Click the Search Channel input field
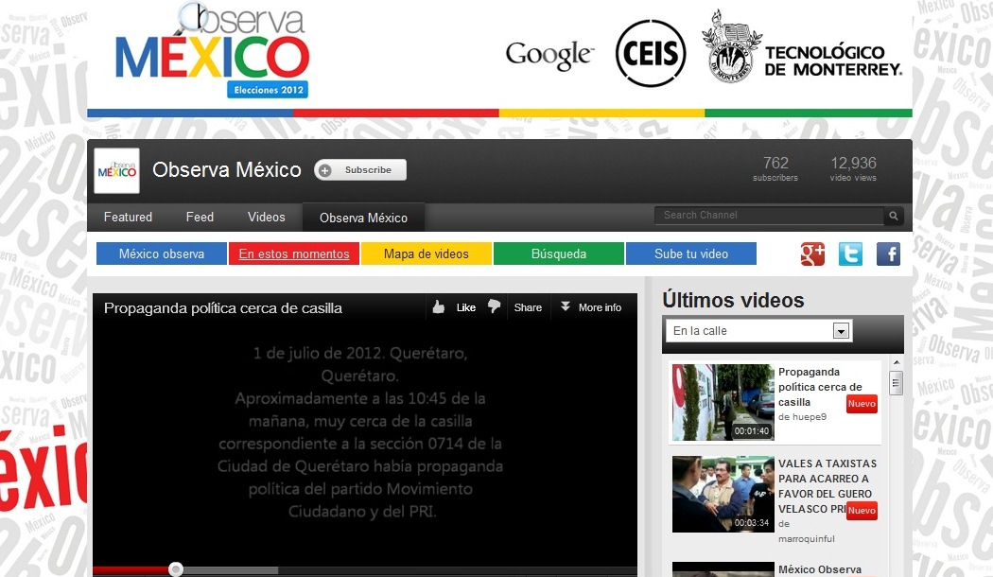 tap(769, 216)
